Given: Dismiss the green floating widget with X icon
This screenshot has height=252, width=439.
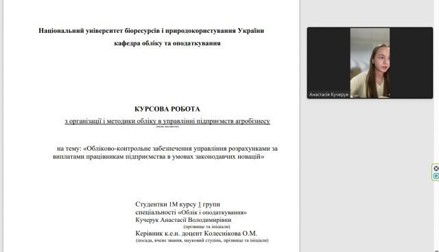Looking at the screenshot, I should coord(436,168).
